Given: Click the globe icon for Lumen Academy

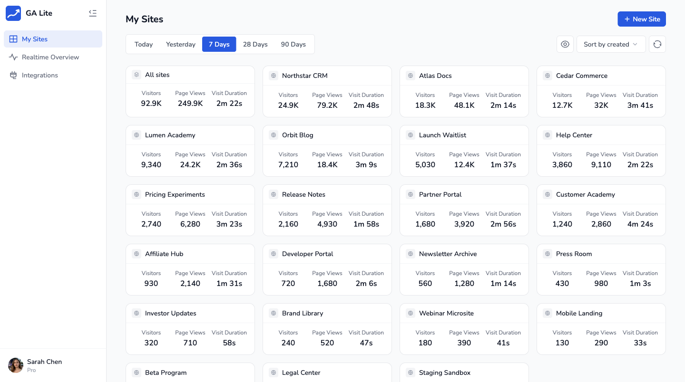Looking at the screenshot, I should point(137,135).
